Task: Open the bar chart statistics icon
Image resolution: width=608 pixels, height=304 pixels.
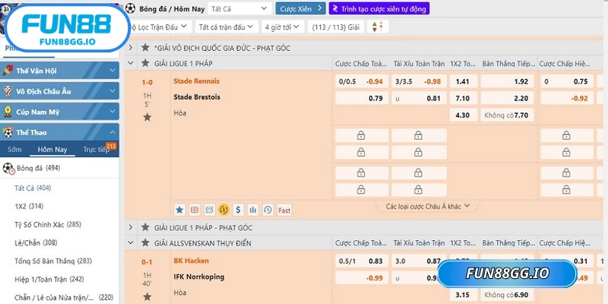Action: pos(253,210)
